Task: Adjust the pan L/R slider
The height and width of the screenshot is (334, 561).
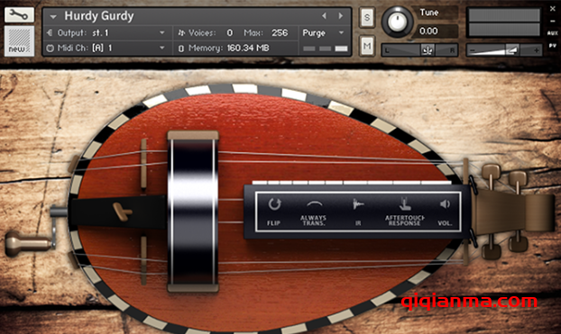Action: pos(419,50)
